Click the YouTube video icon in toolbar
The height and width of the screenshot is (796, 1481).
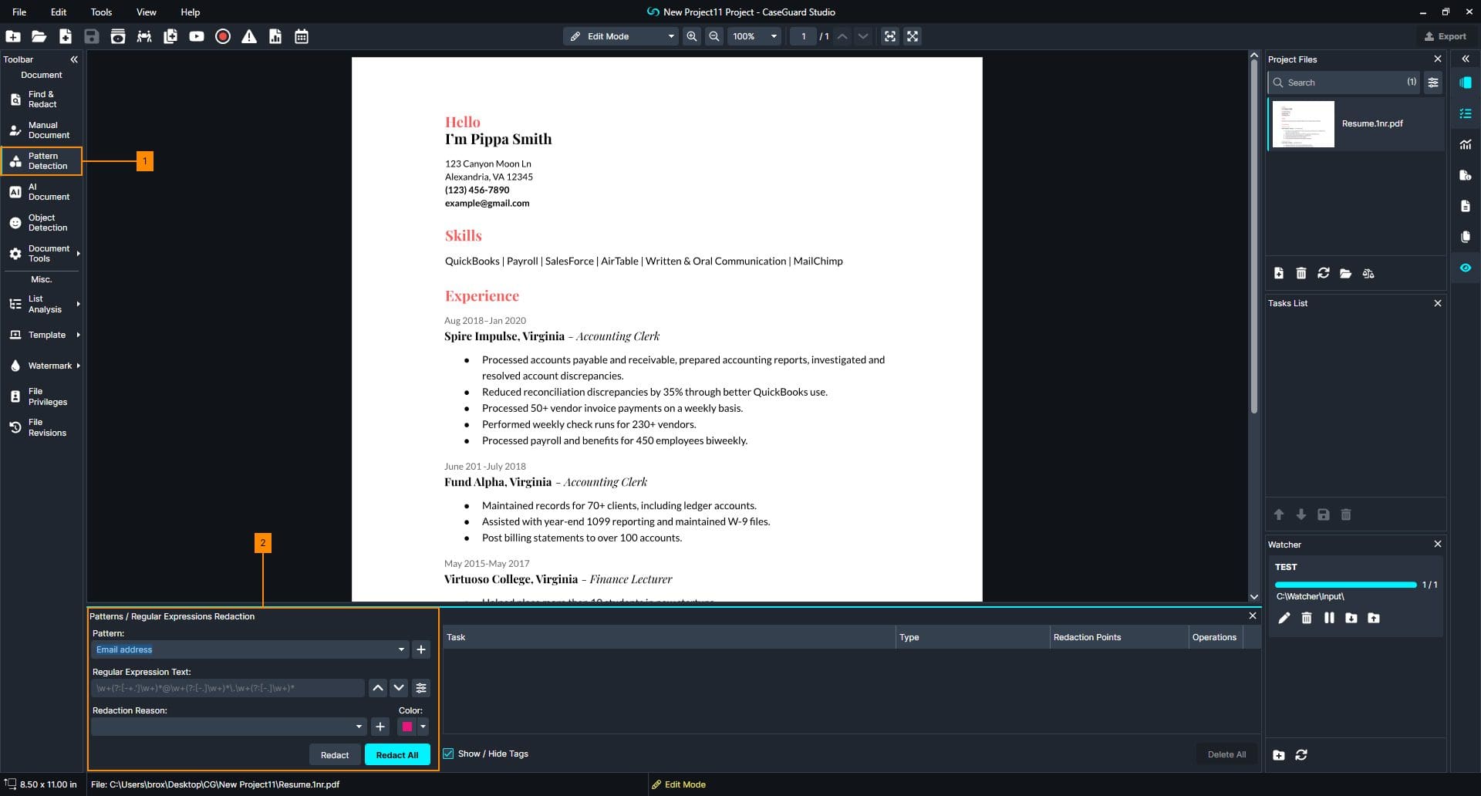tap(197, 36)
